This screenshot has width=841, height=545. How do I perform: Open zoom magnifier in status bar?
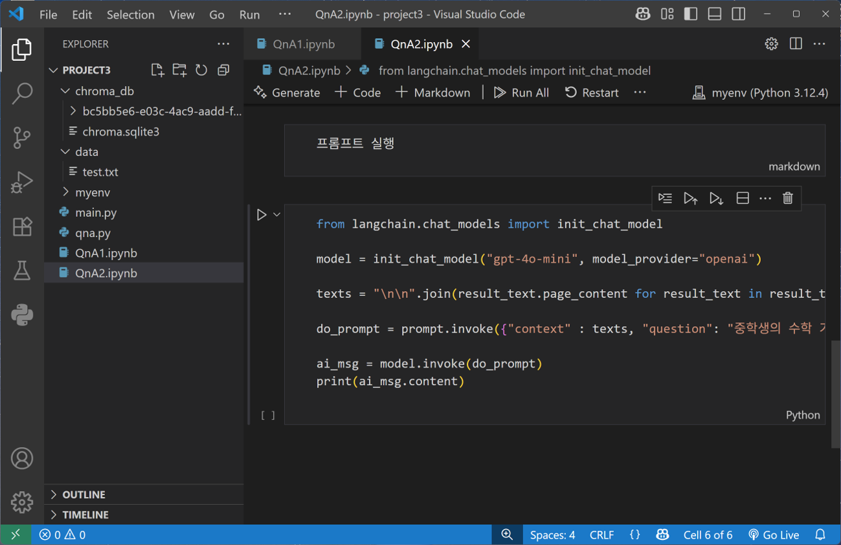point(507,535)
